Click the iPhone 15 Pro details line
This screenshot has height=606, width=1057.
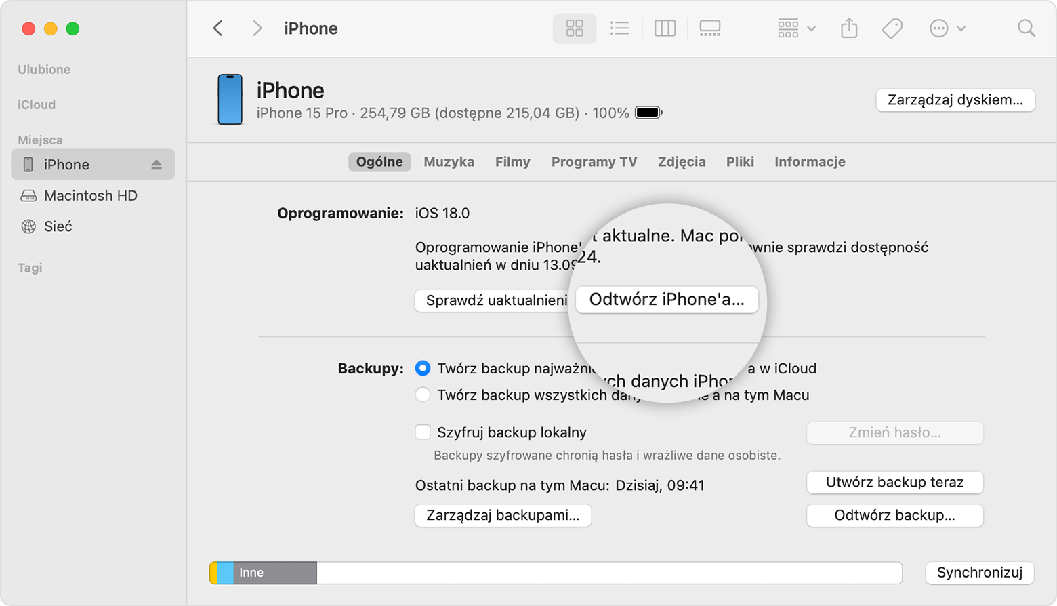442,113
